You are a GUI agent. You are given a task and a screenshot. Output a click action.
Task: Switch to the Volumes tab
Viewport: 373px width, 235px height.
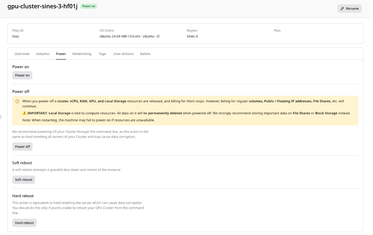43,54
